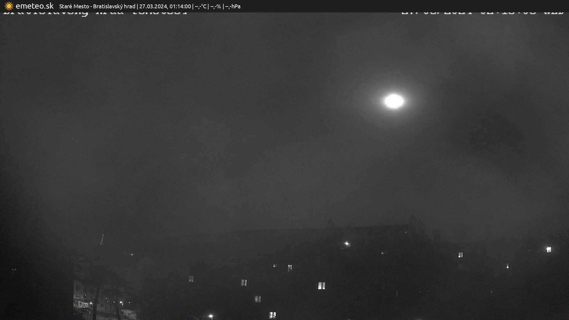Click the large lit double window near center
Image resolution: width=569 pixels, height=320 pixels.
[x=322, y=286]
